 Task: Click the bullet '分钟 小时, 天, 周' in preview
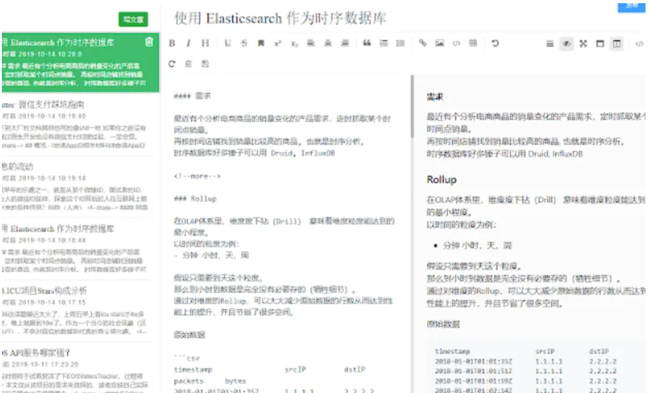478,245
